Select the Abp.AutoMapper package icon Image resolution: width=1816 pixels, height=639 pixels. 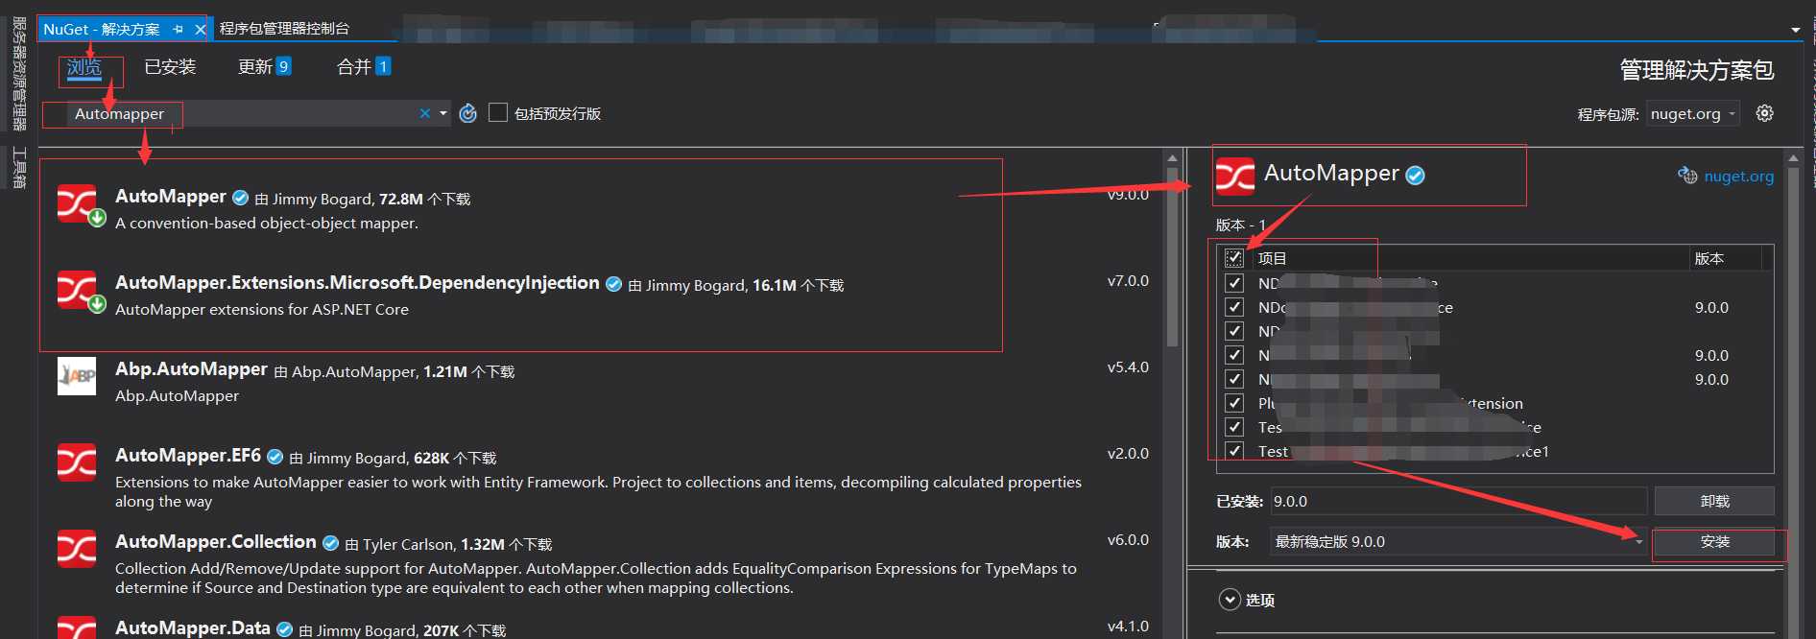77,376
